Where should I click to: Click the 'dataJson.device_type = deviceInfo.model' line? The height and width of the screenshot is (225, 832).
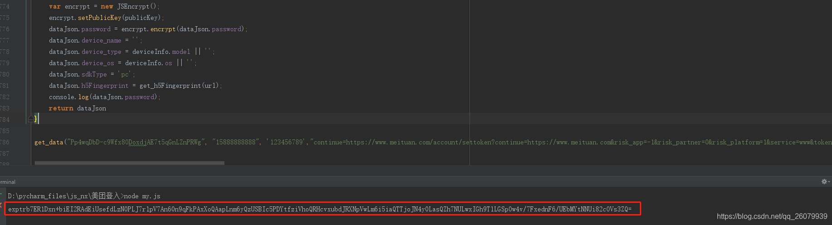(x=132, y=52)
